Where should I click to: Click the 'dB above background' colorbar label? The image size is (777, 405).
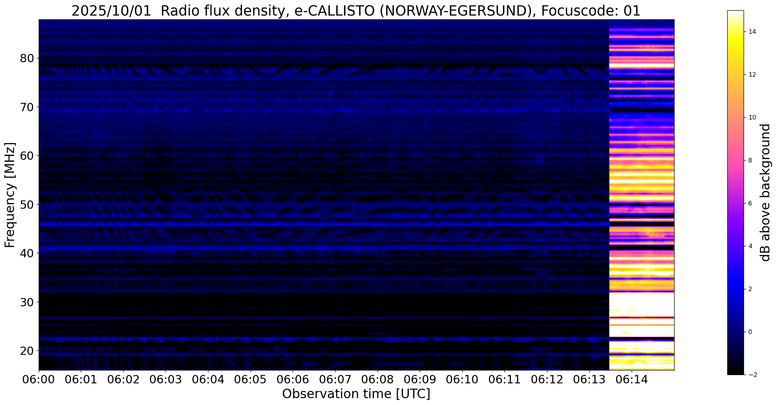pyautogui.click(x=766, y=192)
